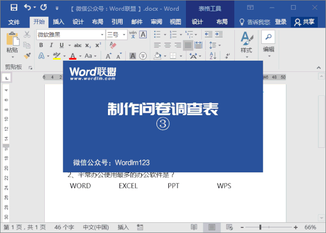This screenshot has width=326, height=233.
Task: Clear all formatting with the eraser icon
Action: point(113,45)
